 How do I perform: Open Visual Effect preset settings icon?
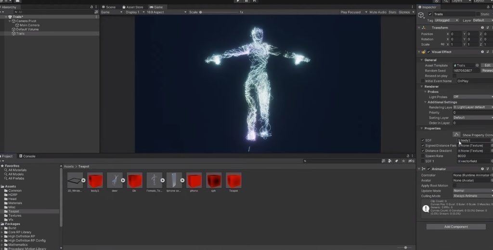tap(488, 52)
